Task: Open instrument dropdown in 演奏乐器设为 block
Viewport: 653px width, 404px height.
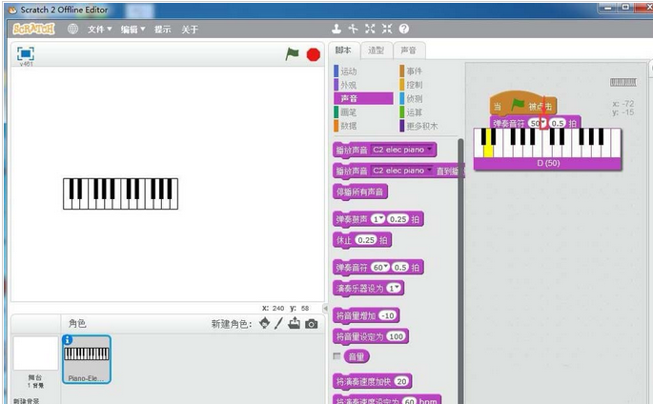Action: (397, 288)
